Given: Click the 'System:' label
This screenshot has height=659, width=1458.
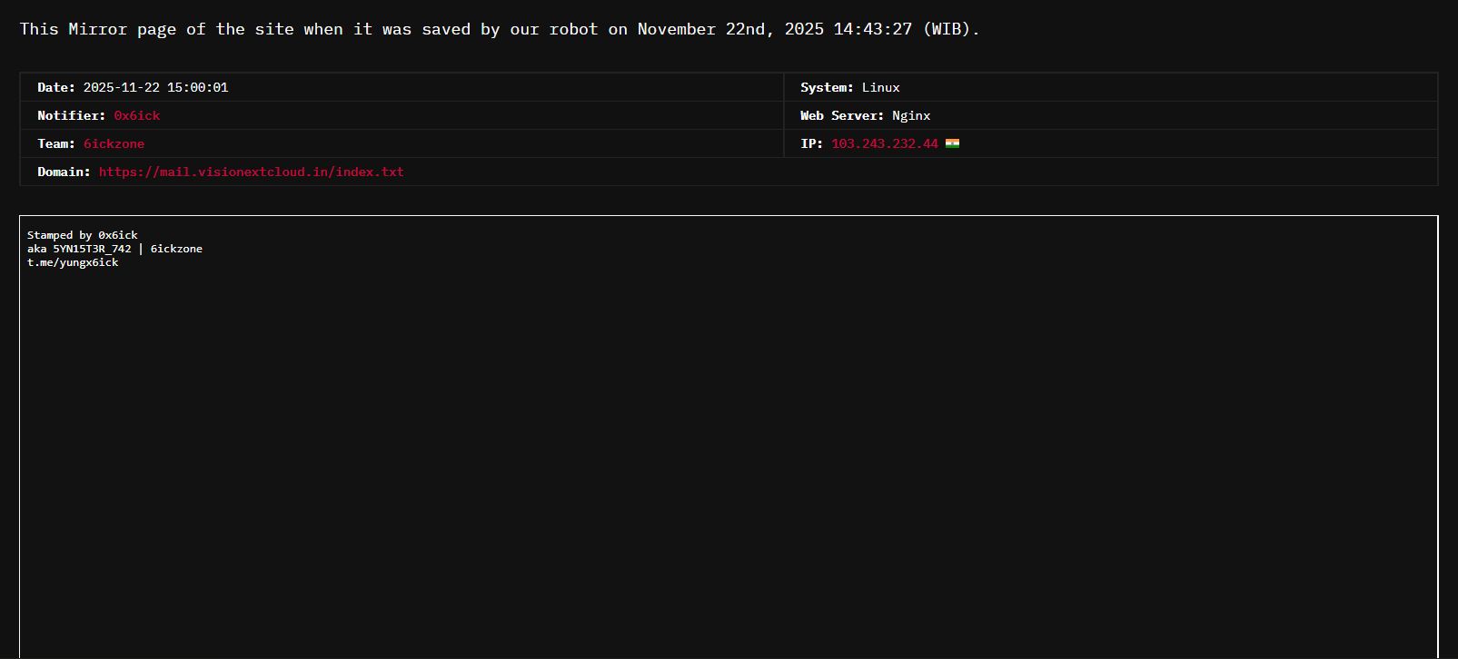Looking at the screenshot, I should pos(827,87).
